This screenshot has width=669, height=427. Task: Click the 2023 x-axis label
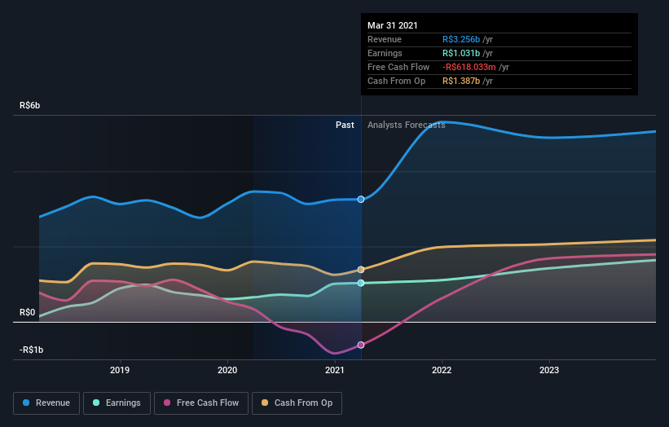pos(549,370)
